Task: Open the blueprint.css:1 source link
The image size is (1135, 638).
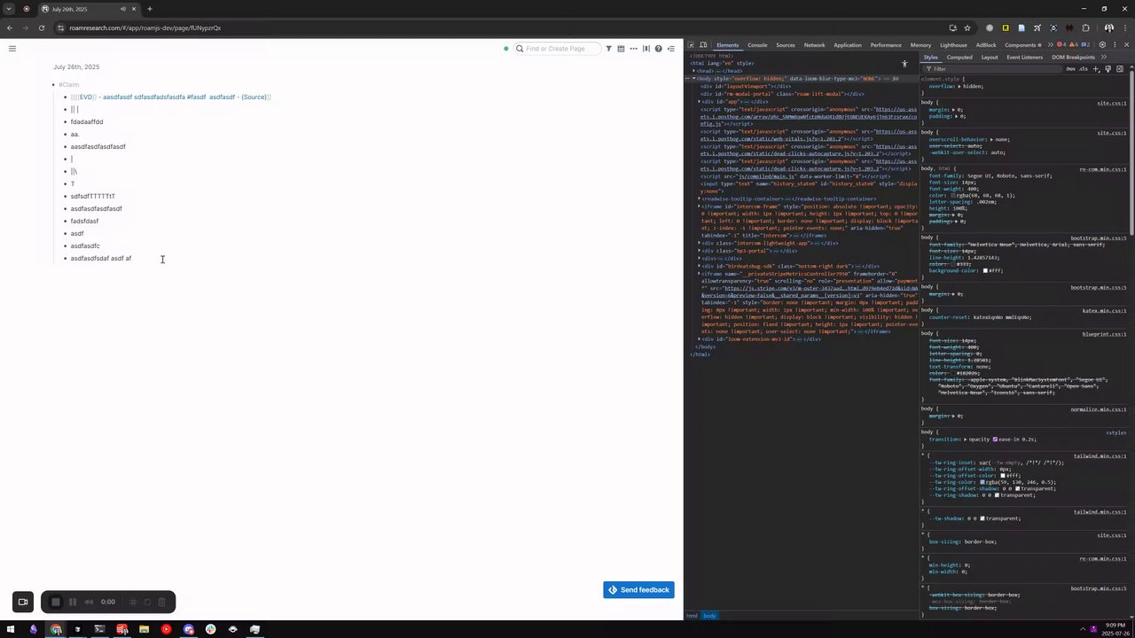Action: [x=1105, y=334]
